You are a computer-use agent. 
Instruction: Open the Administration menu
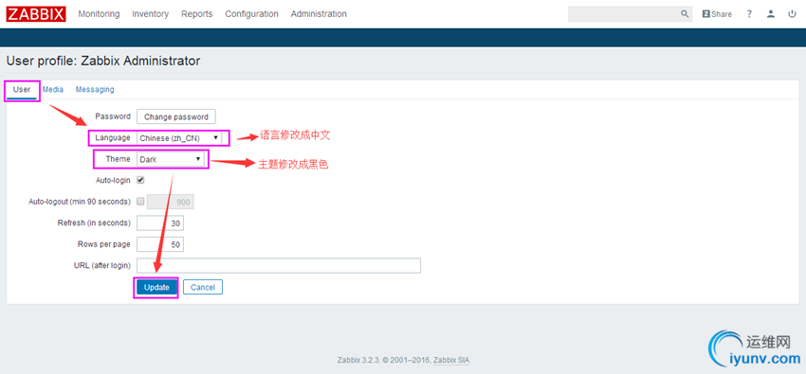coord(319,14)
